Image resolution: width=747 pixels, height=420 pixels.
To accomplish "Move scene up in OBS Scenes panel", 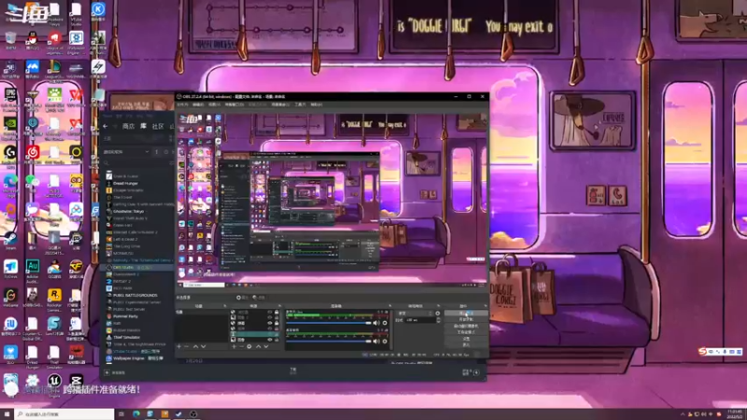I will (x=195, y=346).
